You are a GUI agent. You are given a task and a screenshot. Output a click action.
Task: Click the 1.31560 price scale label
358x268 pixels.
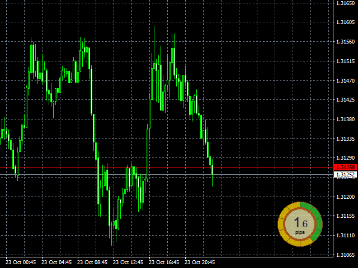click(345, 42)
